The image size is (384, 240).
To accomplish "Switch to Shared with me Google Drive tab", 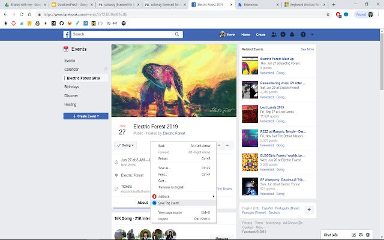I will click(x=26, y=5).
